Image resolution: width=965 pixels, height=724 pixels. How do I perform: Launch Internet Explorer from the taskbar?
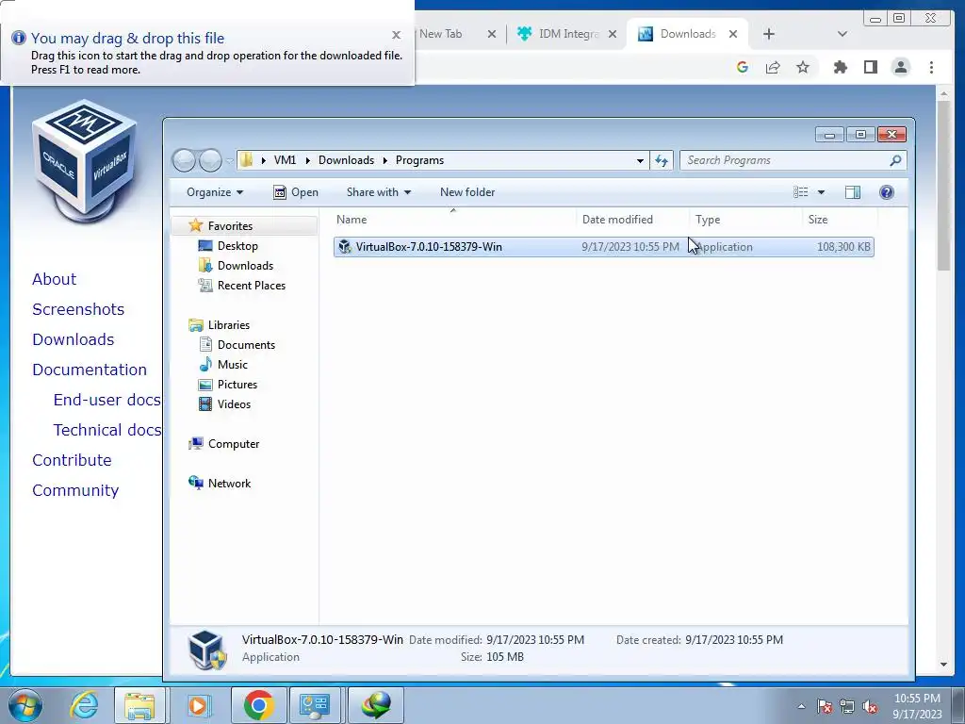84,705
